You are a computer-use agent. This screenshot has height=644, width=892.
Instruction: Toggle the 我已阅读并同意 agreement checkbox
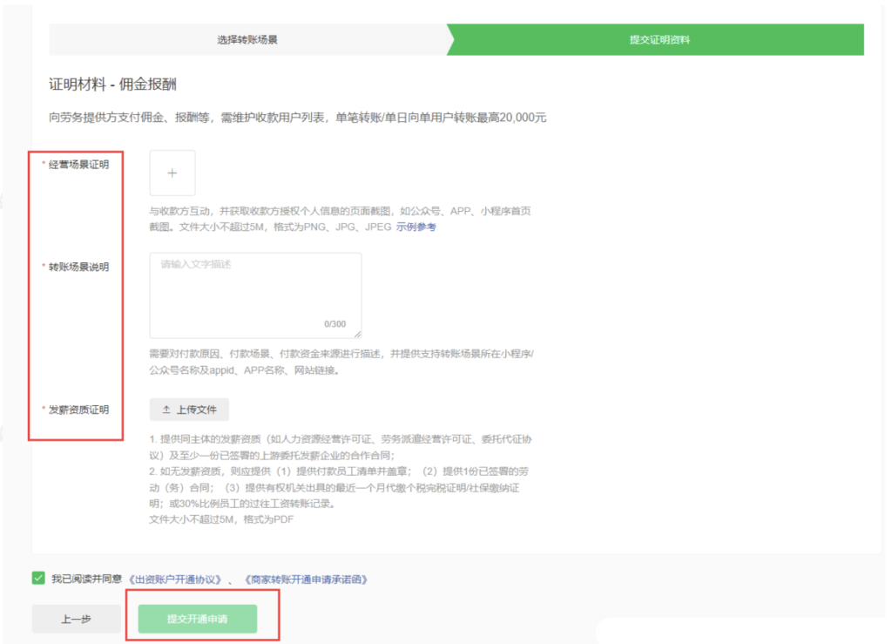click(x=38, y=578)
